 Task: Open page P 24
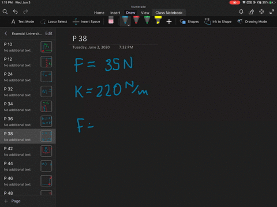(28, 76)
